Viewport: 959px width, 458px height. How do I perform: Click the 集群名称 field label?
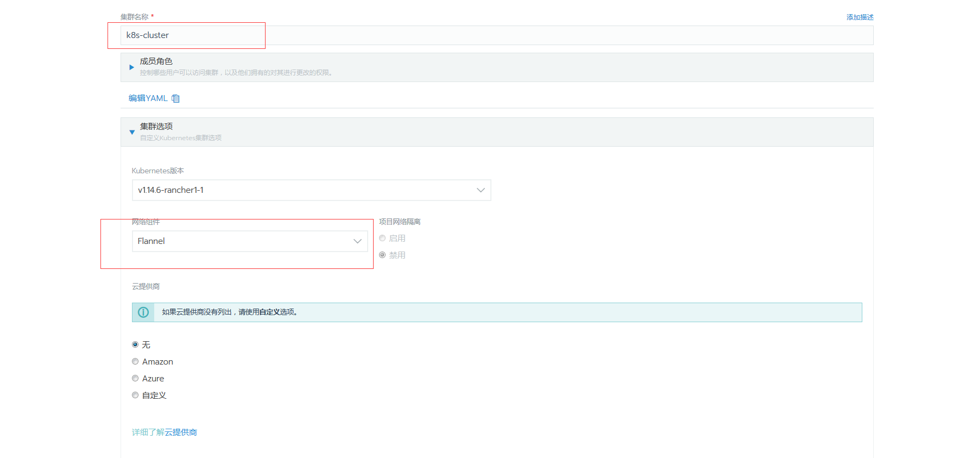[134, 17]
